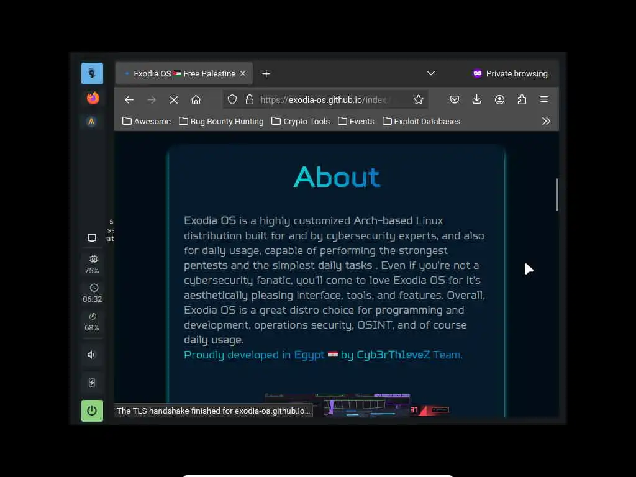Open the Crypto Tools bookmarks folder

[x=301, y=121]
